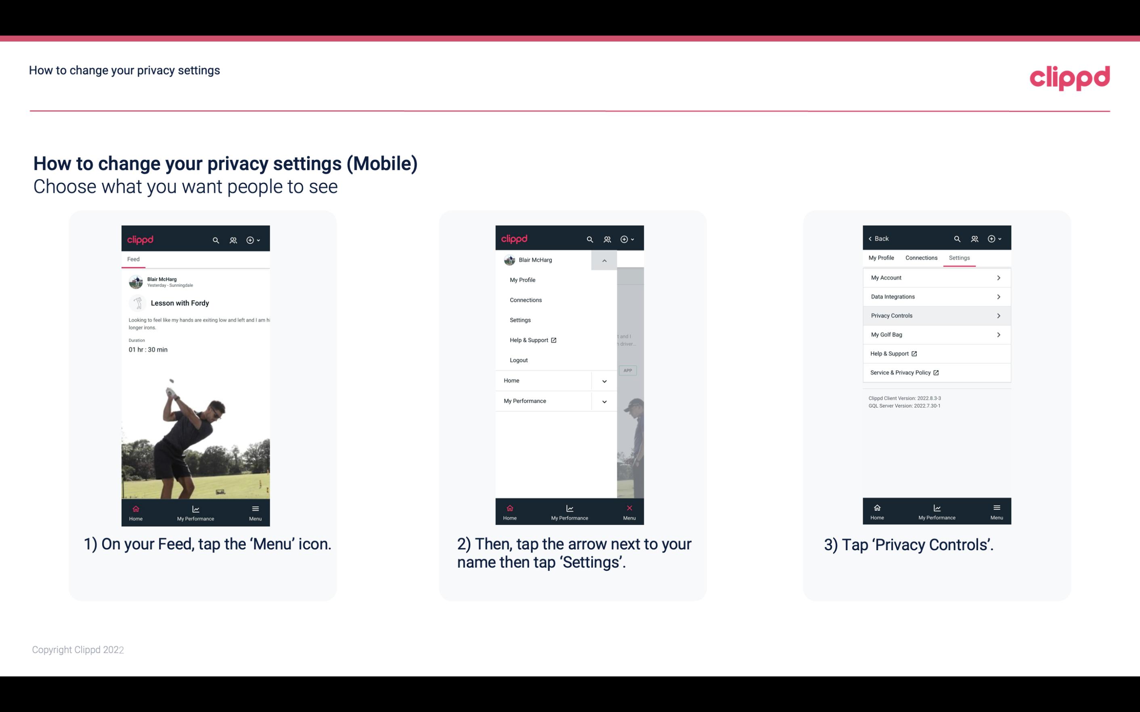The width and height of the screenshot is (1140, 712).
Task: Expand the arrow next to Blair McHarg
Action: click(x=604, y=260)
